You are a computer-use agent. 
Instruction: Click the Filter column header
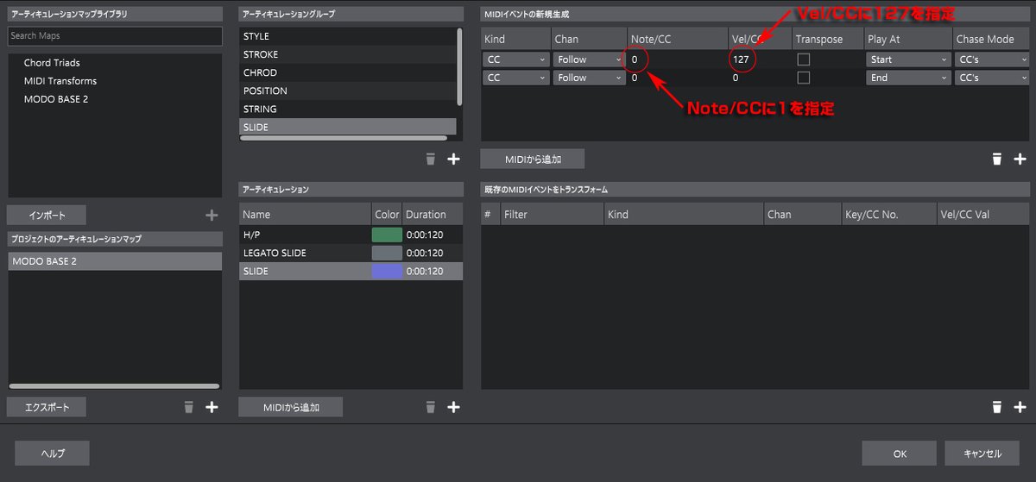tap(550, 214)
